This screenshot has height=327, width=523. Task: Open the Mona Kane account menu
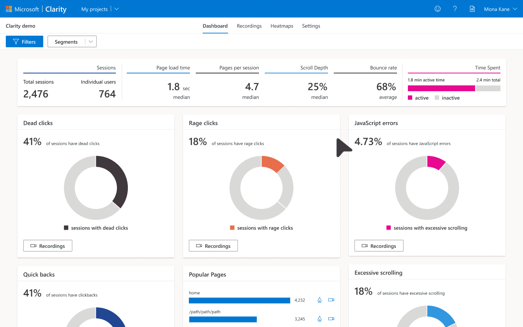(x=500, y=9)
